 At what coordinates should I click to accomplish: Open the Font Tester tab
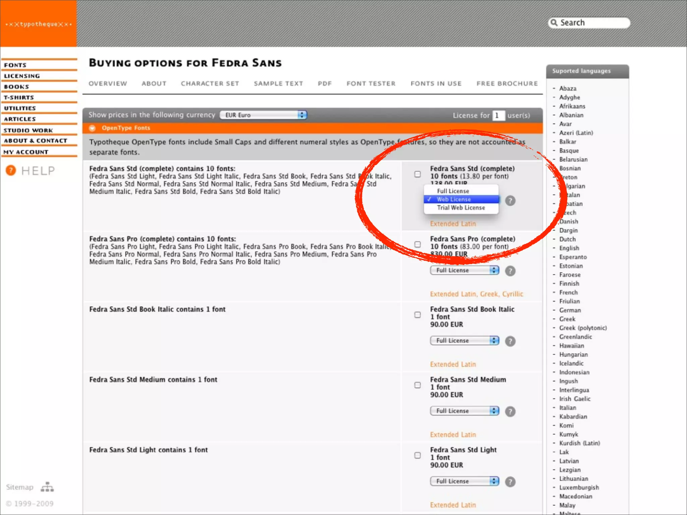click(371, 83)
